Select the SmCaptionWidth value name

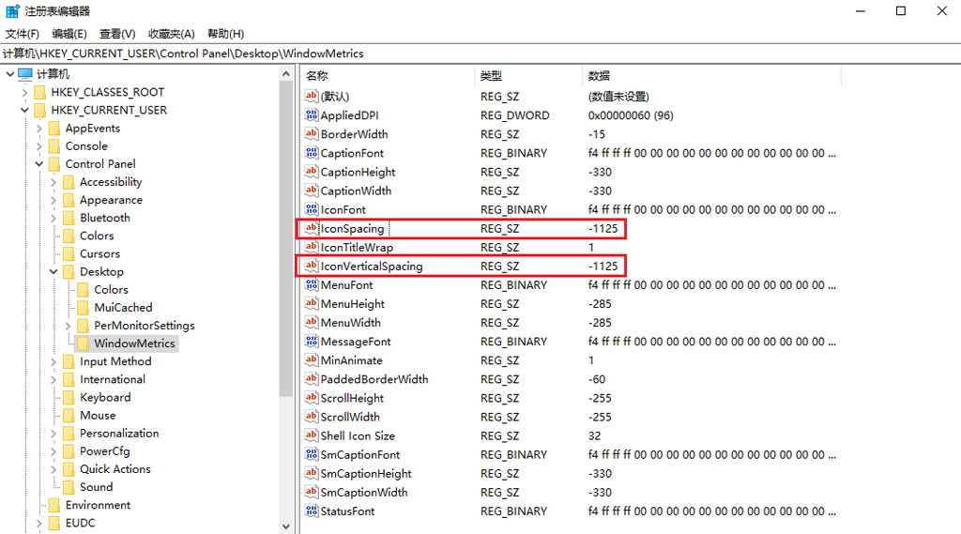click(364, 493)
